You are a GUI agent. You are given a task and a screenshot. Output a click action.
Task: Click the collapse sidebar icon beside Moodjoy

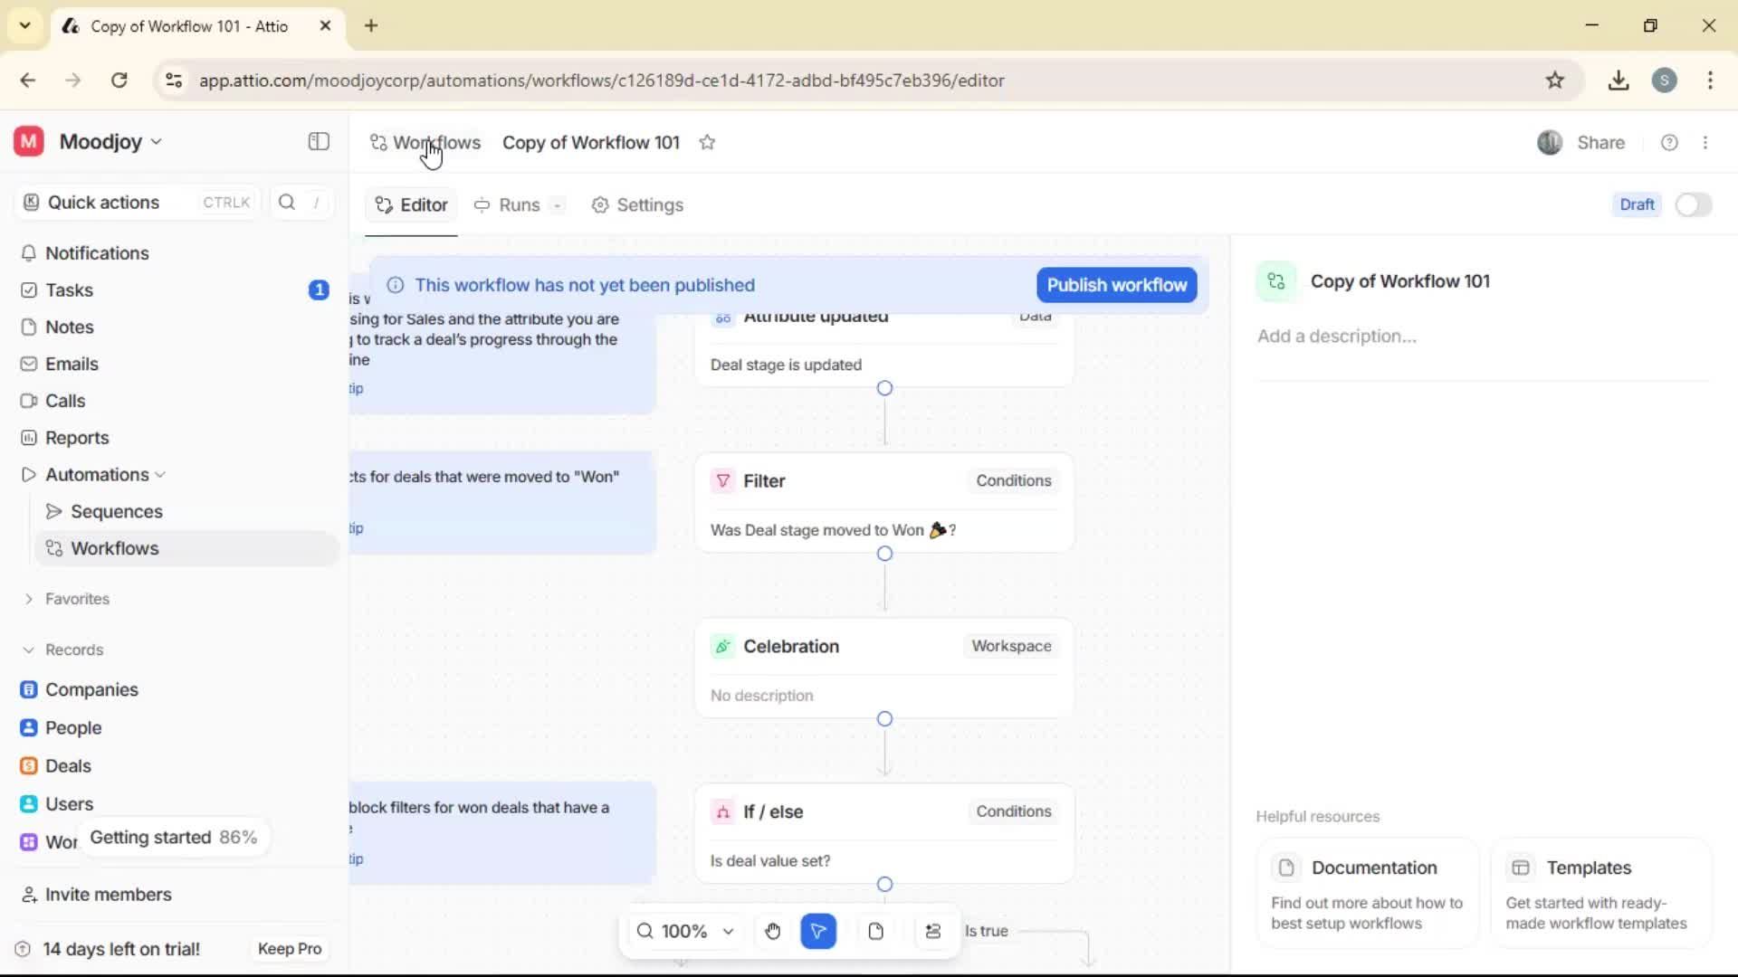click(x=318, y=142)
